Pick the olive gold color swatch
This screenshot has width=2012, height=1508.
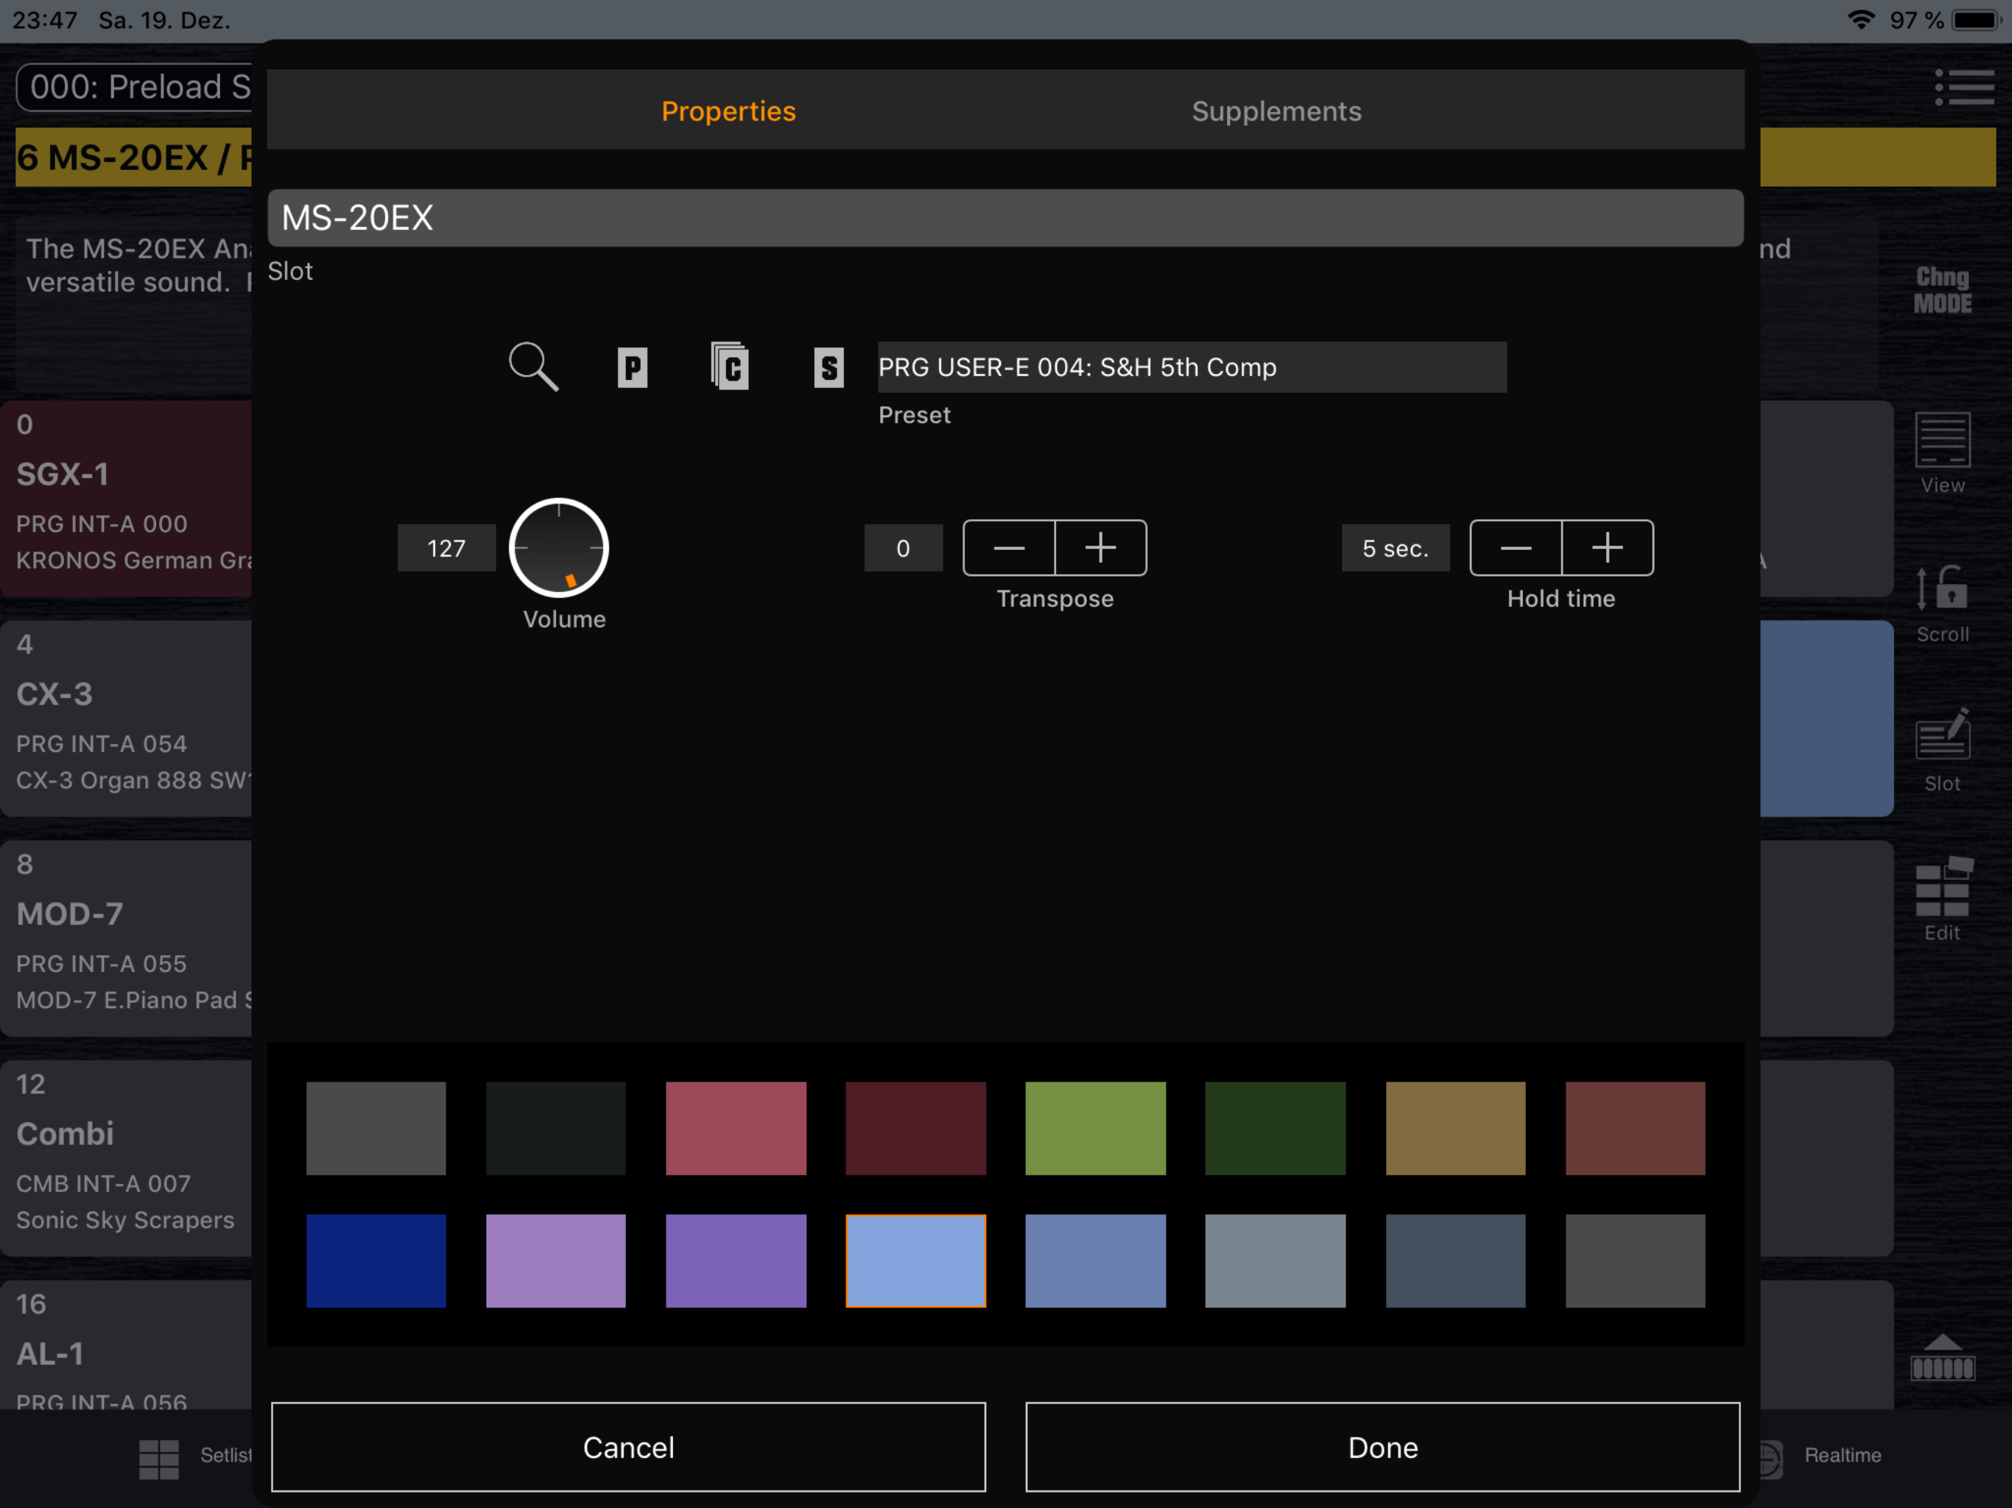1455,1128
